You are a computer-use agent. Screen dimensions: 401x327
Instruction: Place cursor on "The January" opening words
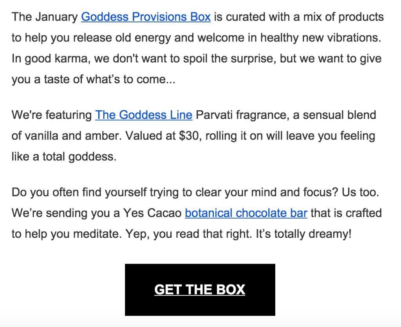coord(45,17)
